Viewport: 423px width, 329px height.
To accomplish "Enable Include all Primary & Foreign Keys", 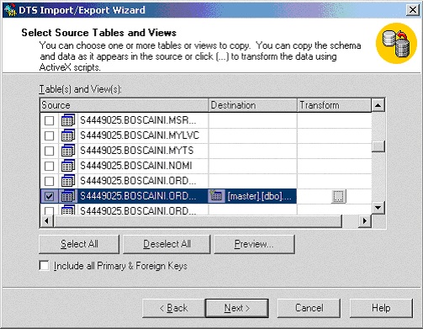I will coord(44,266).
